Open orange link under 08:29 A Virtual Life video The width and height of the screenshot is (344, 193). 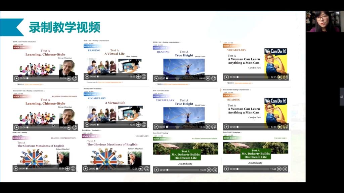[110, 82]
